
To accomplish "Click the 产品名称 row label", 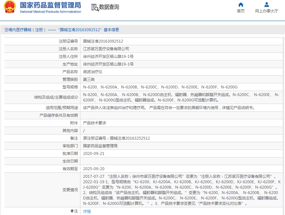I will (x=70, y=72).
